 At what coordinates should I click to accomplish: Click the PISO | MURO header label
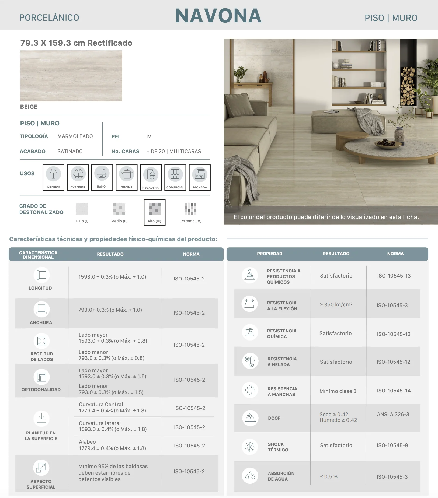pos(391,18)
